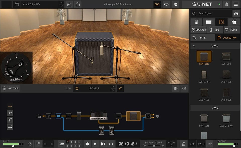The width and height of the screenshot is (241, 148).
Task: Click the output speaker icon in chain
Action: pos(157,116)
